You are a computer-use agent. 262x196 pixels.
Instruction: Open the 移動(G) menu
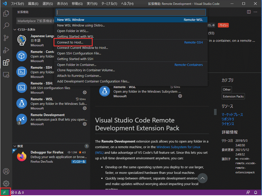[x=77, y=4]
